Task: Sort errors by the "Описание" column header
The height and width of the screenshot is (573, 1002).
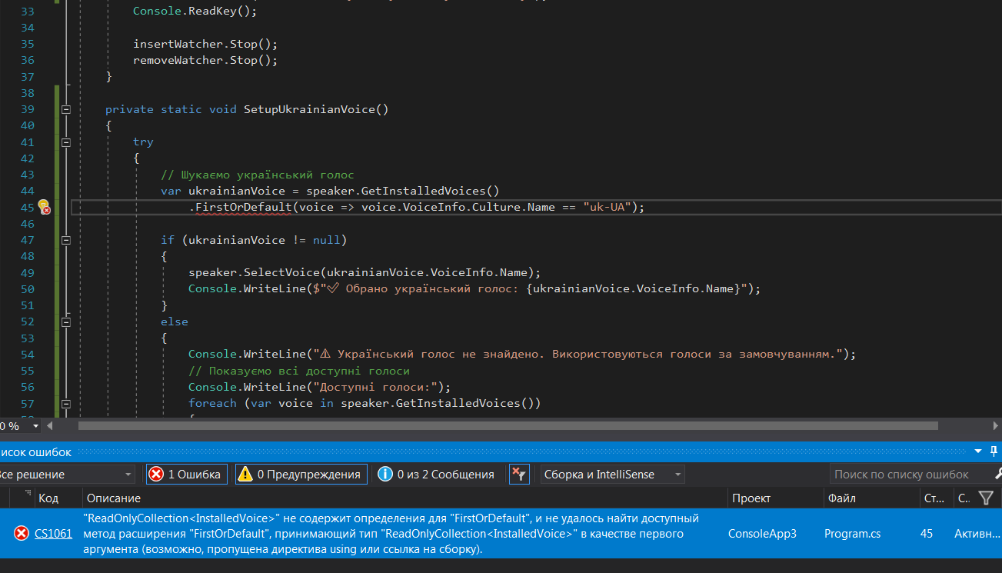Action: pos(404,498)
